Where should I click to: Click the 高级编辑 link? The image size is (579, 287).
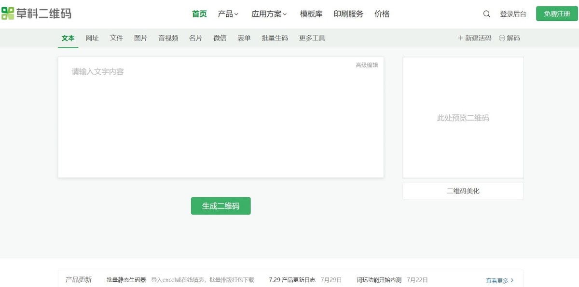coord(367,65)
